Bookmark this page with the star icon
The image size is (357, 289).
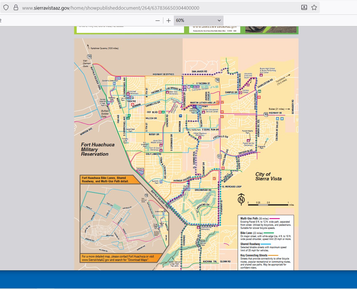point(314,8)
